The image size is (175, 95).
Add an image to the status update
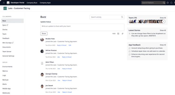coord(118,34)
